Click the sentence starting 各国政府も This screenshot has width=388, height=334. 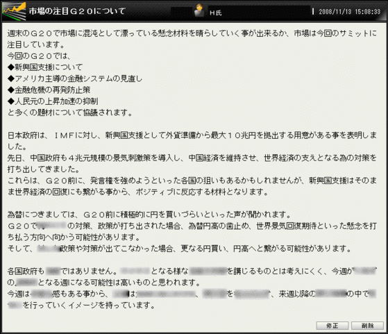(x=192, y=276)
